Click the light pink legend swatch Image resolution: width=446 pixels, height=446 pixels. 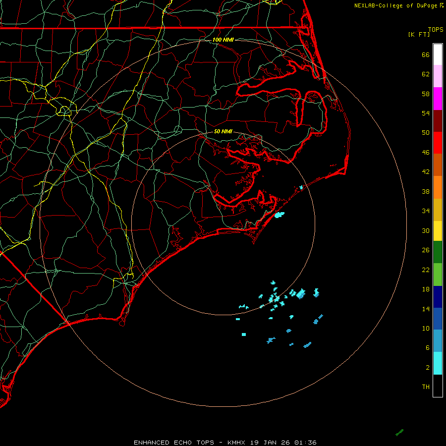[x=438, y=76]
